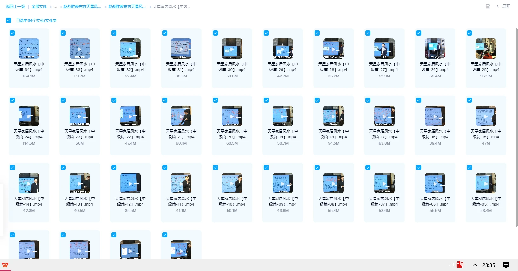
Task: Click 返回上一级 link
Action: pyautogui.click(x=15, y=7)
